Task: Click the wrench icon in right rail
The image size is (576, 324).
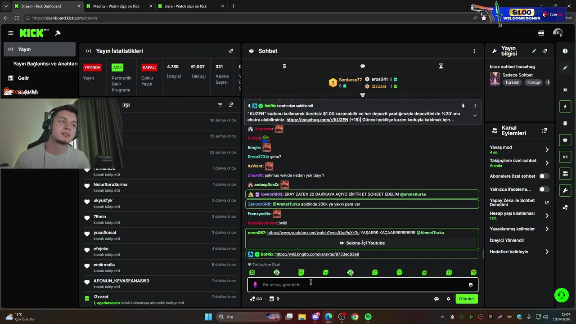Action: (x=565, y=190)
